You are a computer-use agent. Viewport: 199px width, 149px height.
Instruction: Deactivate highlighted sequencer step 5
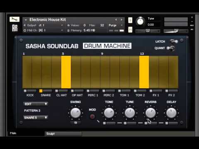pyautogui.click(x=66, y=72)
